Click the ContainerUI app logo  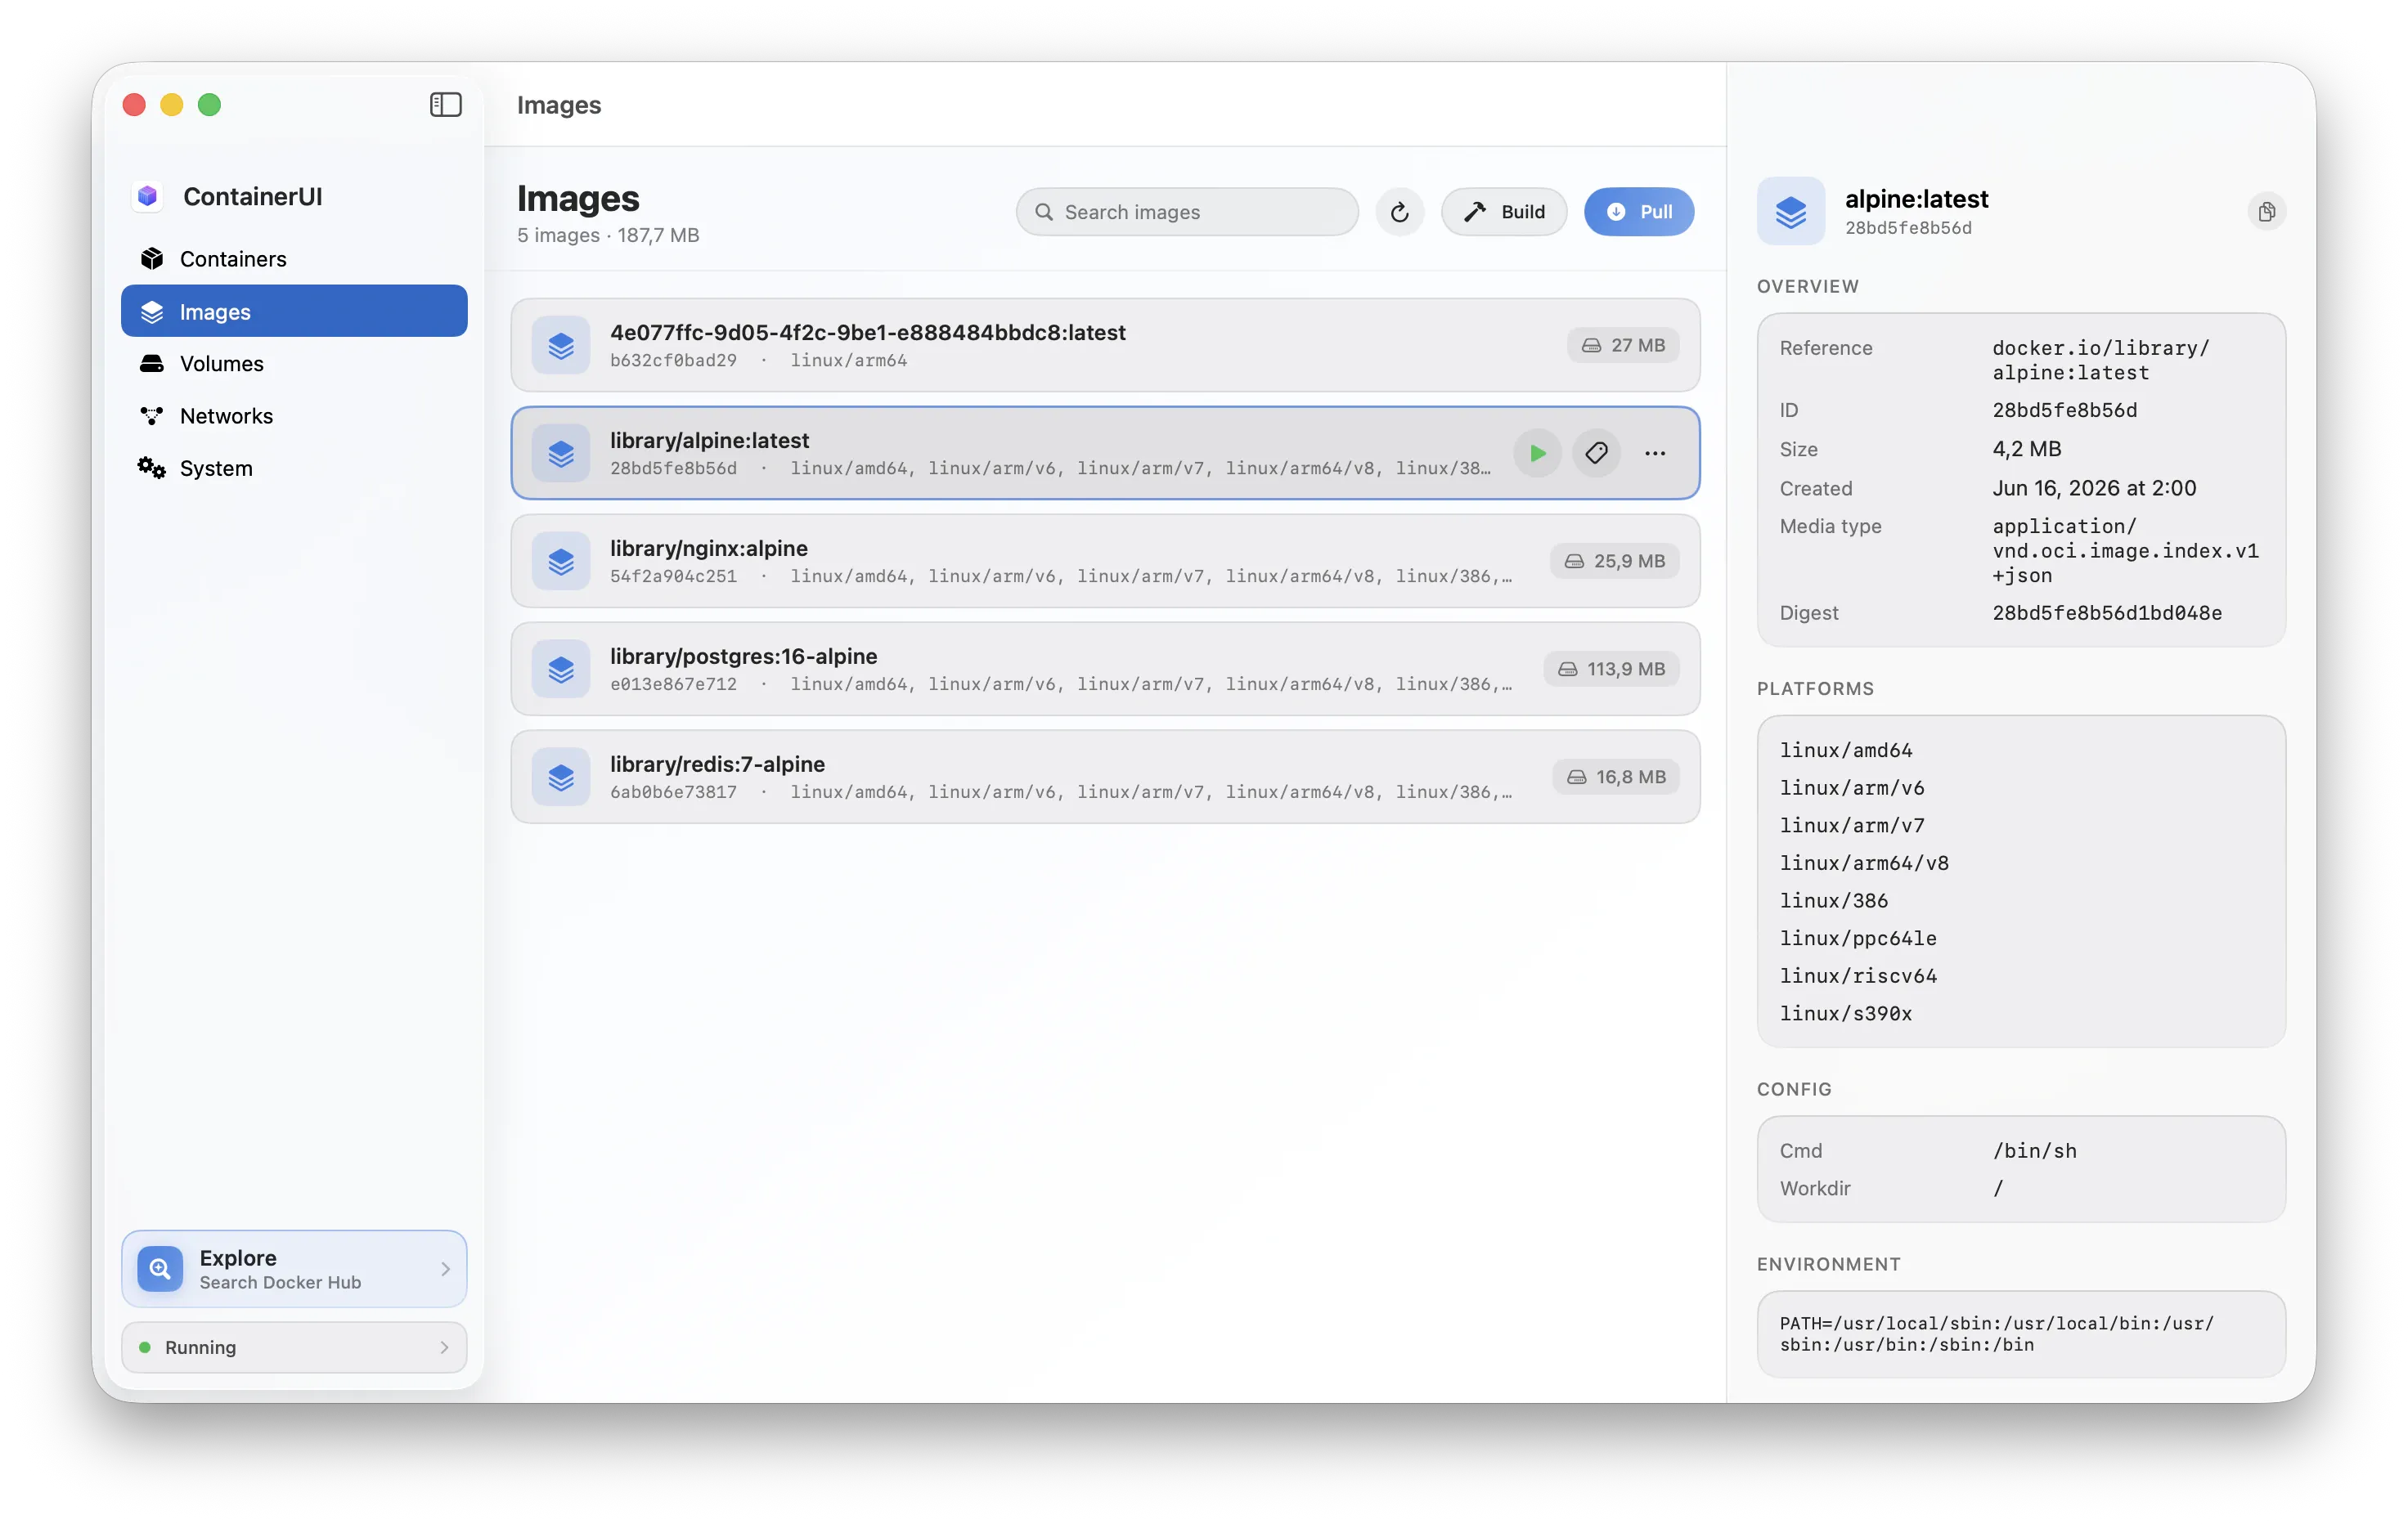click(x=148, y=196)
